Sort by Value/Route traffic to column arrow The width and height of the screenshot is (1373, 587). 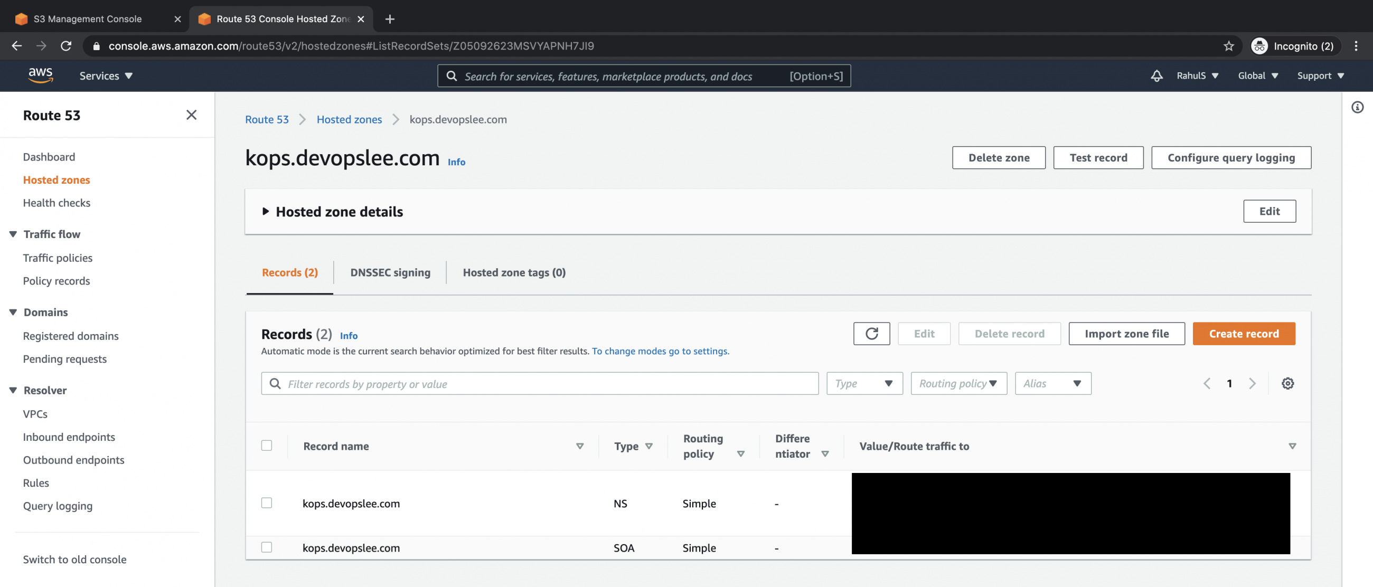tap(1292, 446)
